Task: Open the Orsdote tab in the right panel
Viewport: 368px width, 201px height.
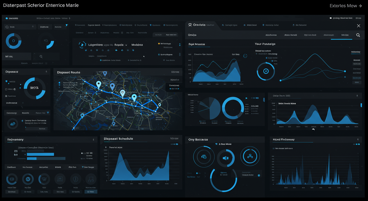Action: 199,25
